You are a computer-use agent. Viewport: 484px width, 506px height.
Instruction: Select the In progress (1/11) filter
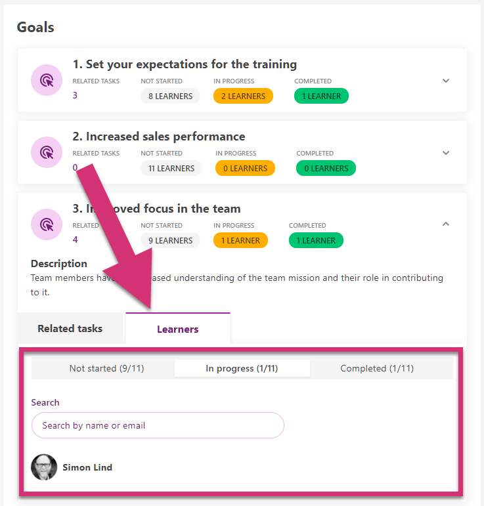242,368
